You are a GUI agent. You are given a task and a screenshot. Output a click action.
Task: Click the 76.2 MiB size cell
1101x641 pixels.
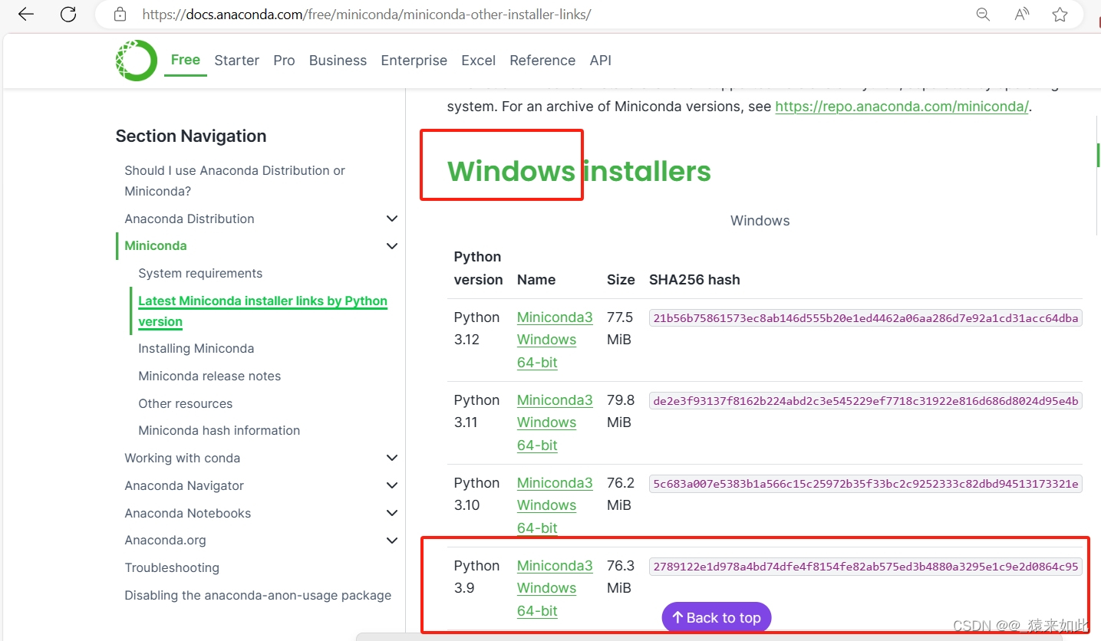[621, 494]
